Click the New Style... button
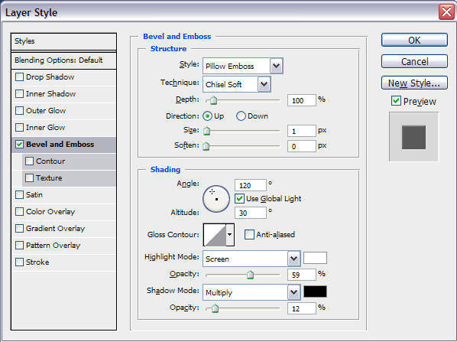Image resolution: width=457 pixels, height=342 pixels. coord(414,83)
